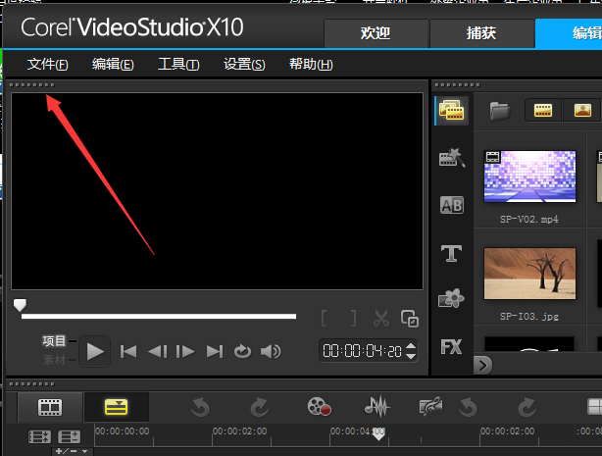Switch to the 捕获 (Capture) tab

pyautogui.click(x=481, y=32)
